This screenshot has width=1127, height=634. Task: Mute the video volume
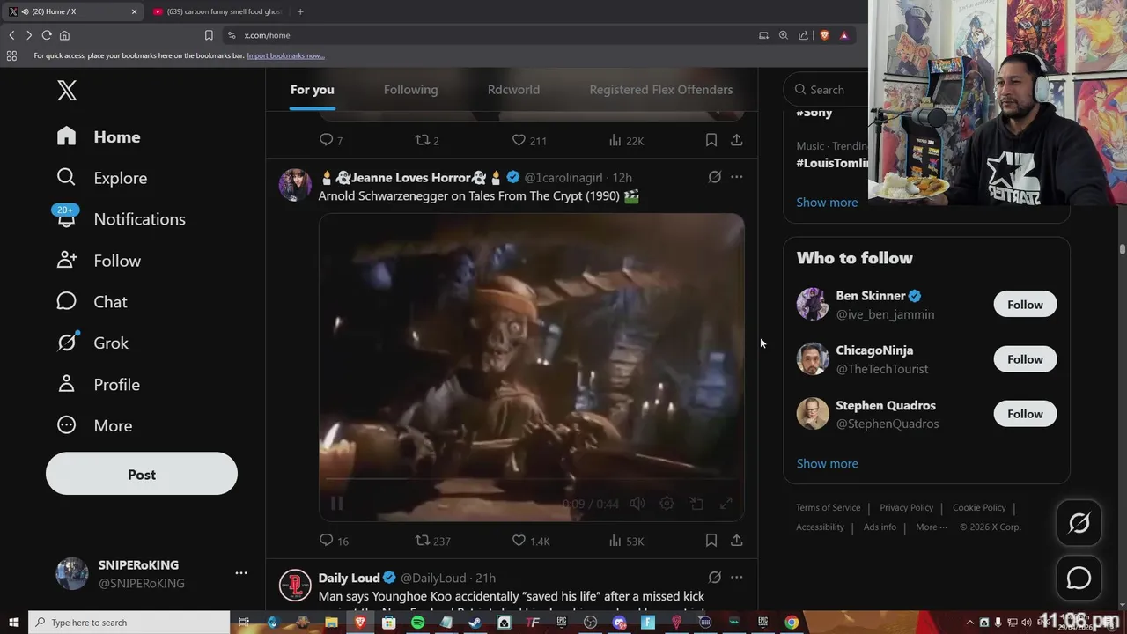click(637, 504)
